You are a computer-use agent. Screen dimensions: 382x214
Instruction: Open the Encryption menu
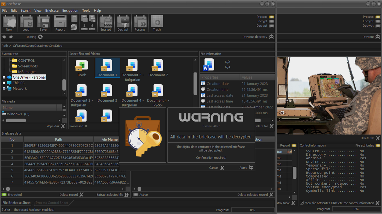tap(70, 11)
